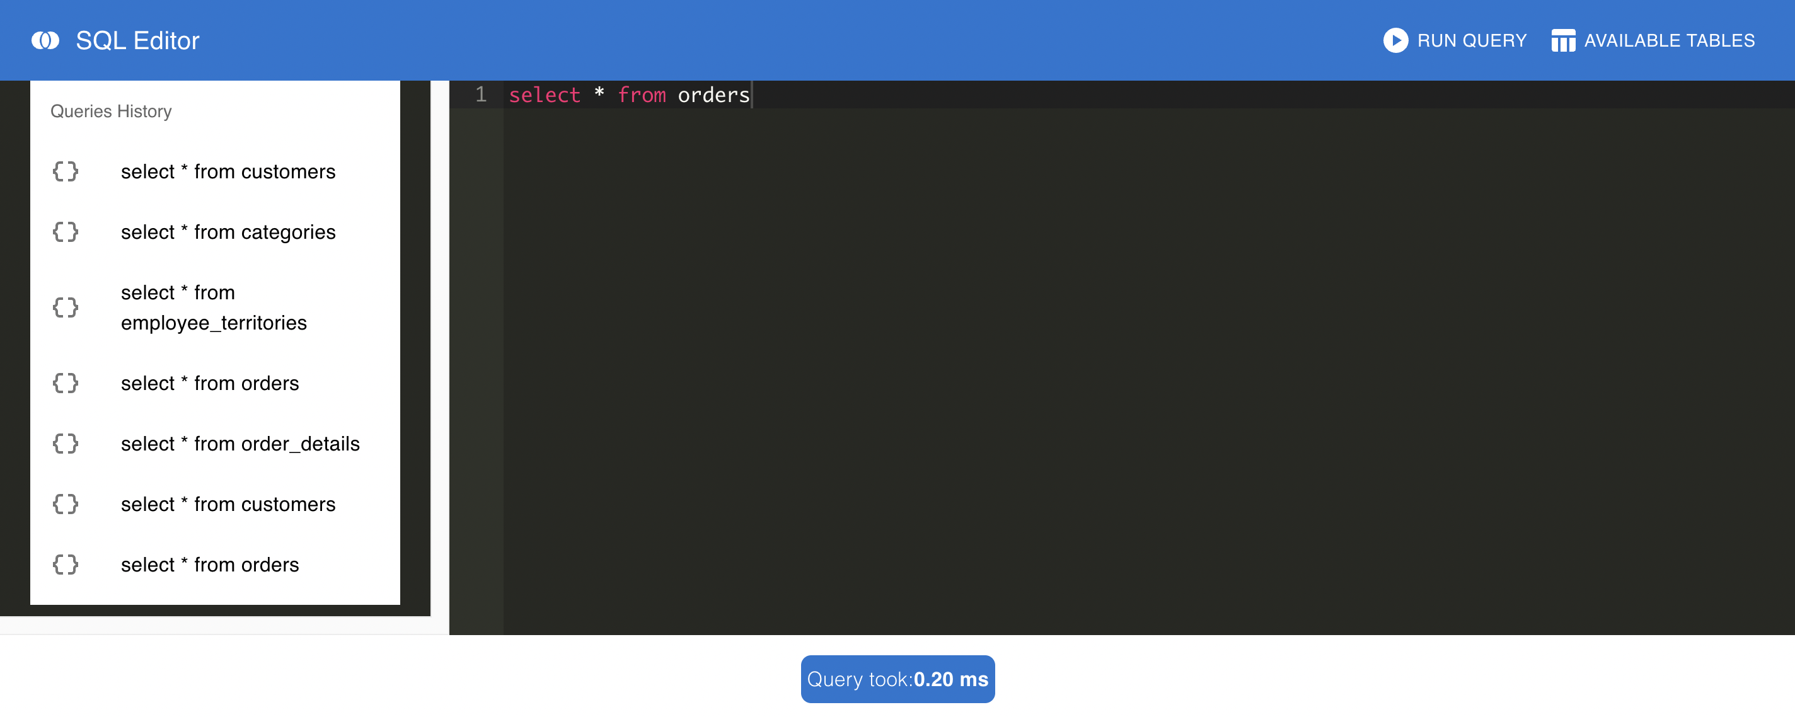Viewport: 1795px width, 717px height.
Task: Click braces icon beside order_details query
Action: [x=66, y=444]
